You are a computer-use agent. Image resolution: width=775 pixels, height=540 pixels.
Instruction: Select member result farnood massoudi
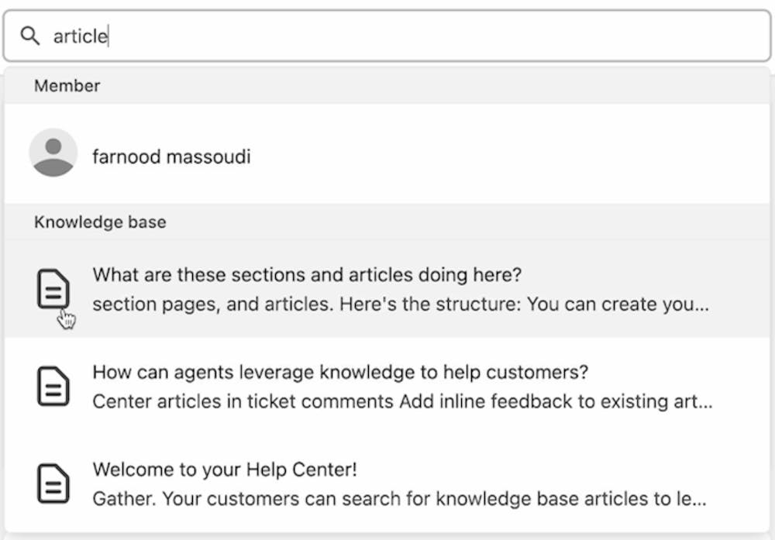pyautogui.click(x=171, y=157)
